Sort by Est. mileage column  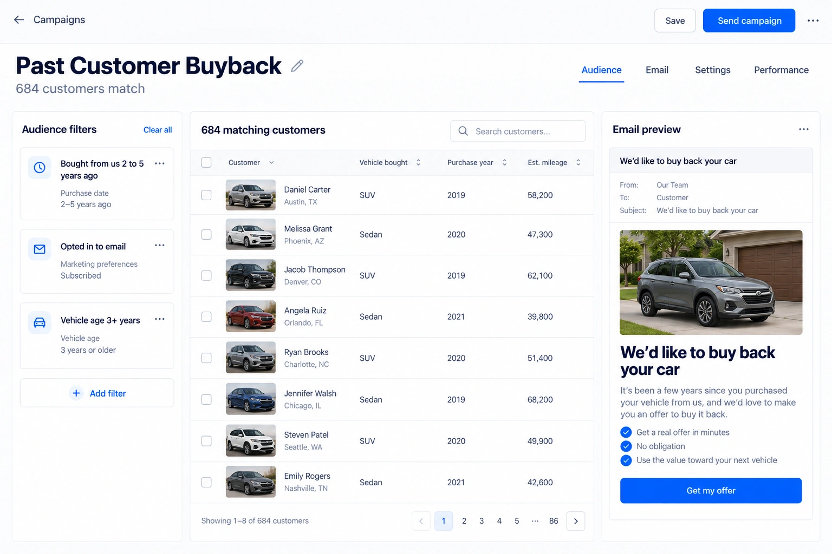pos(578,162)
